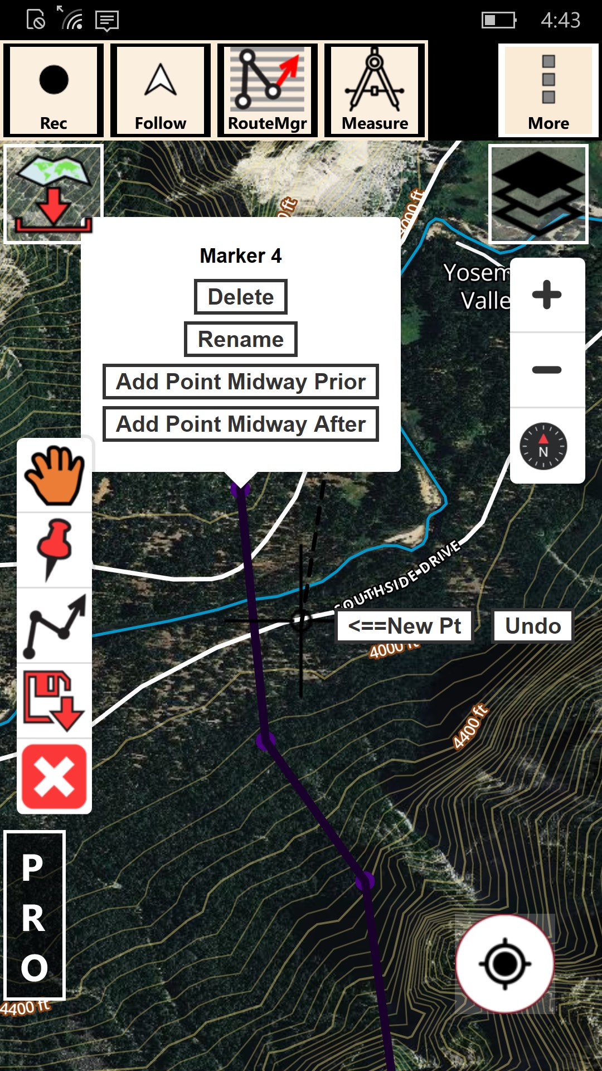The width and height of the screenshot is (602, 1071).
Task: Select the orange hand pan tool
Action: coord(54,475)
